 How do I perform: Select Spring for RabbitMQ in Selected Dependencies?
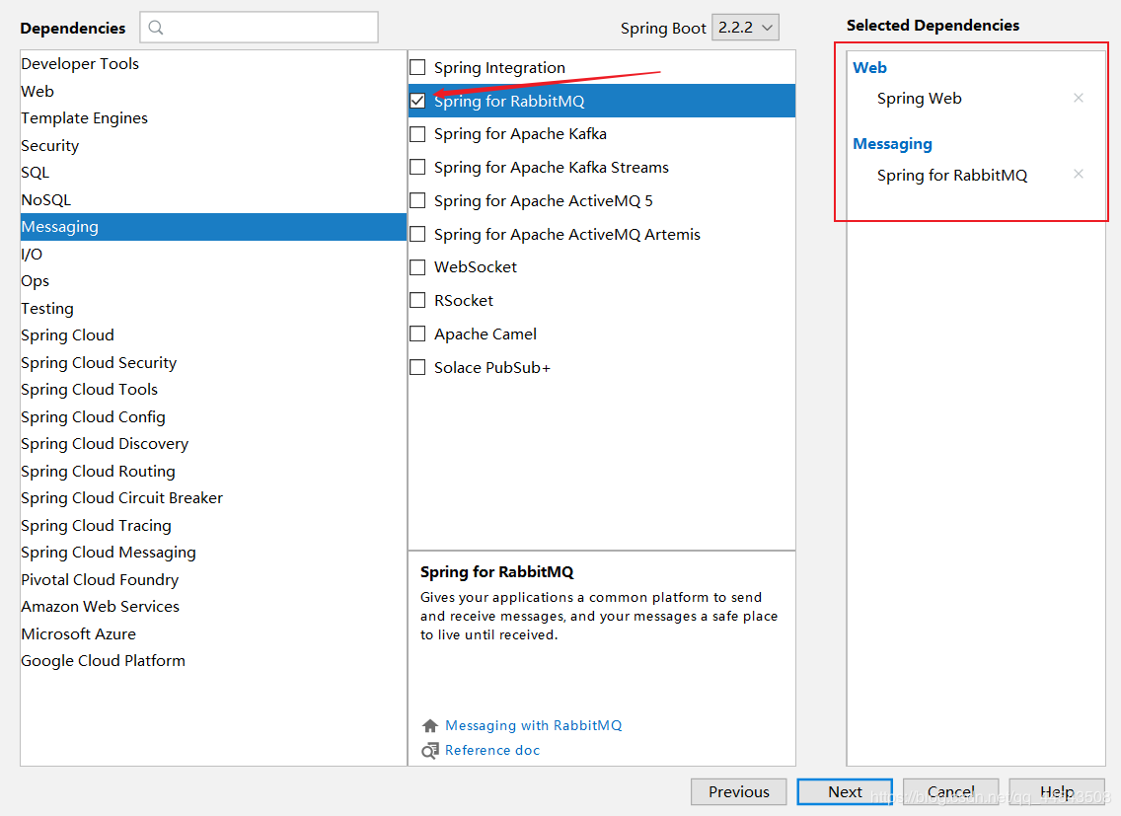952,176
